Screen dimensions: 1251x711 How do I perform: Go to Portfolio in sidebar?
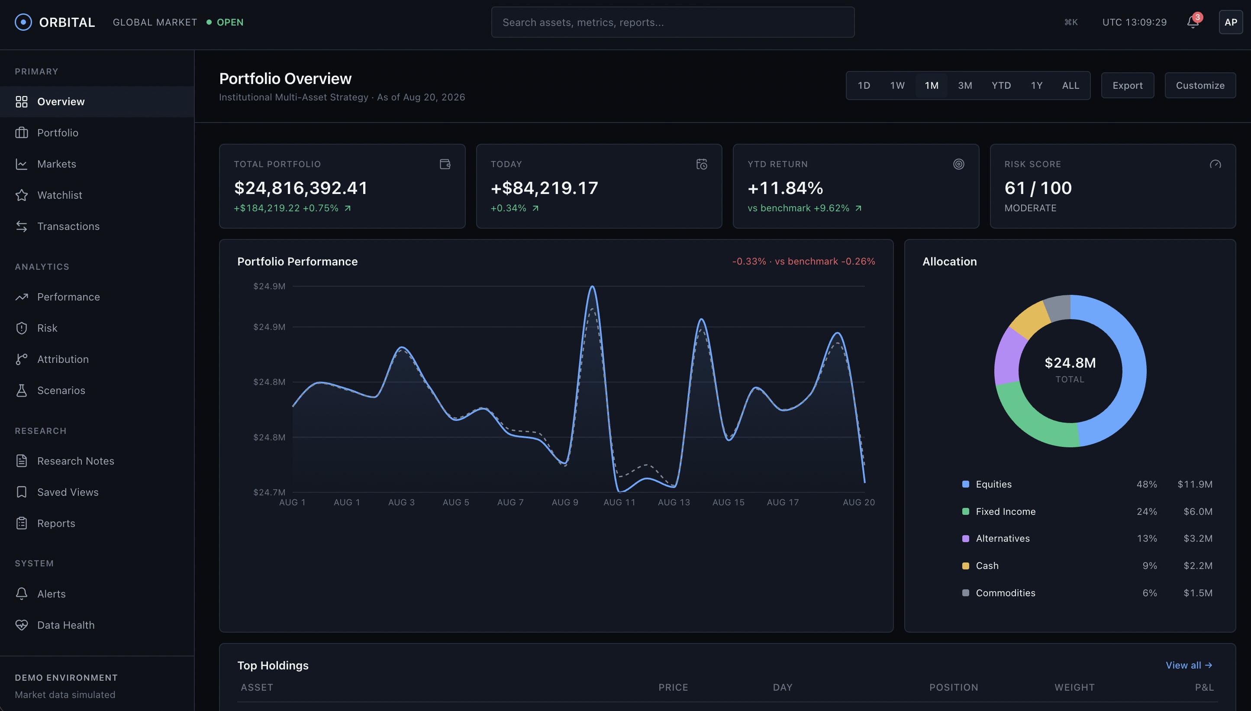point(97,133)
